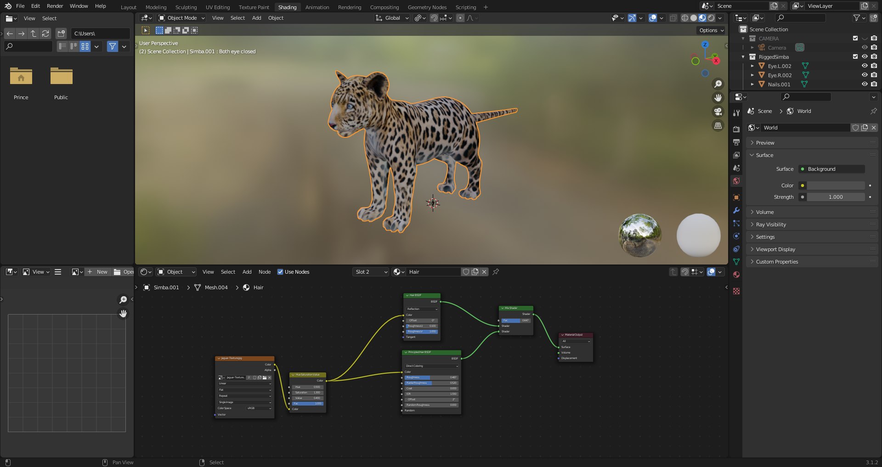Open the Render menu
The width and height of the screenshot is (882, 467).
pyautogui.click(x=55, y=6)
